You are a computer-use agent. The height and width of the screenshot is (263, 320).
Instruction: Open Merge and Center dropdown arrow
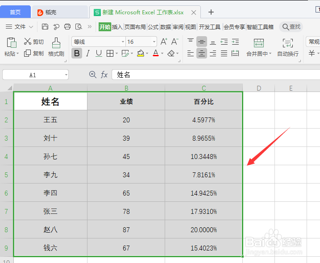coord(270,54)
